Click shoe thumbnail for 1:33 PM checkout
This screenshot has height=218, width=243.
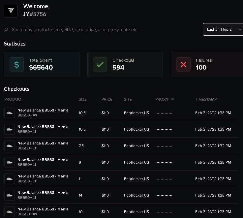(10, 129)
